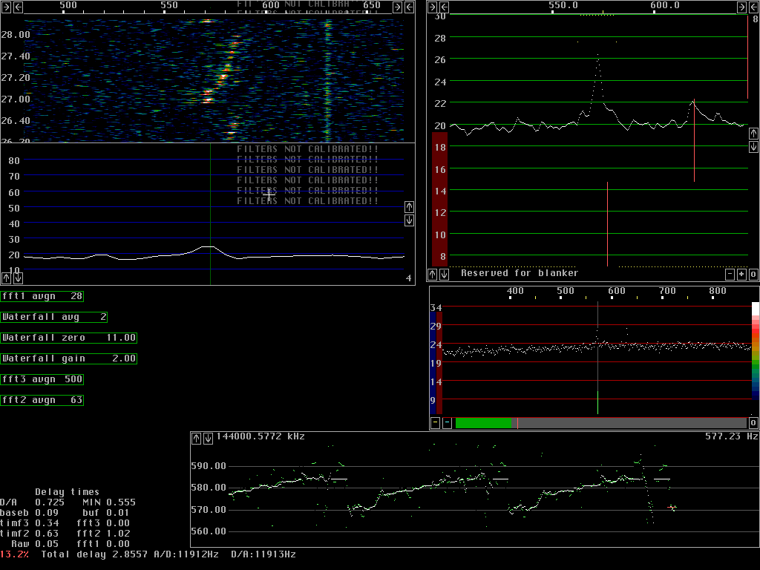Select the Waterfall gain 2.00 parameter box
This screenshot has width=760, height=570.
69,358
